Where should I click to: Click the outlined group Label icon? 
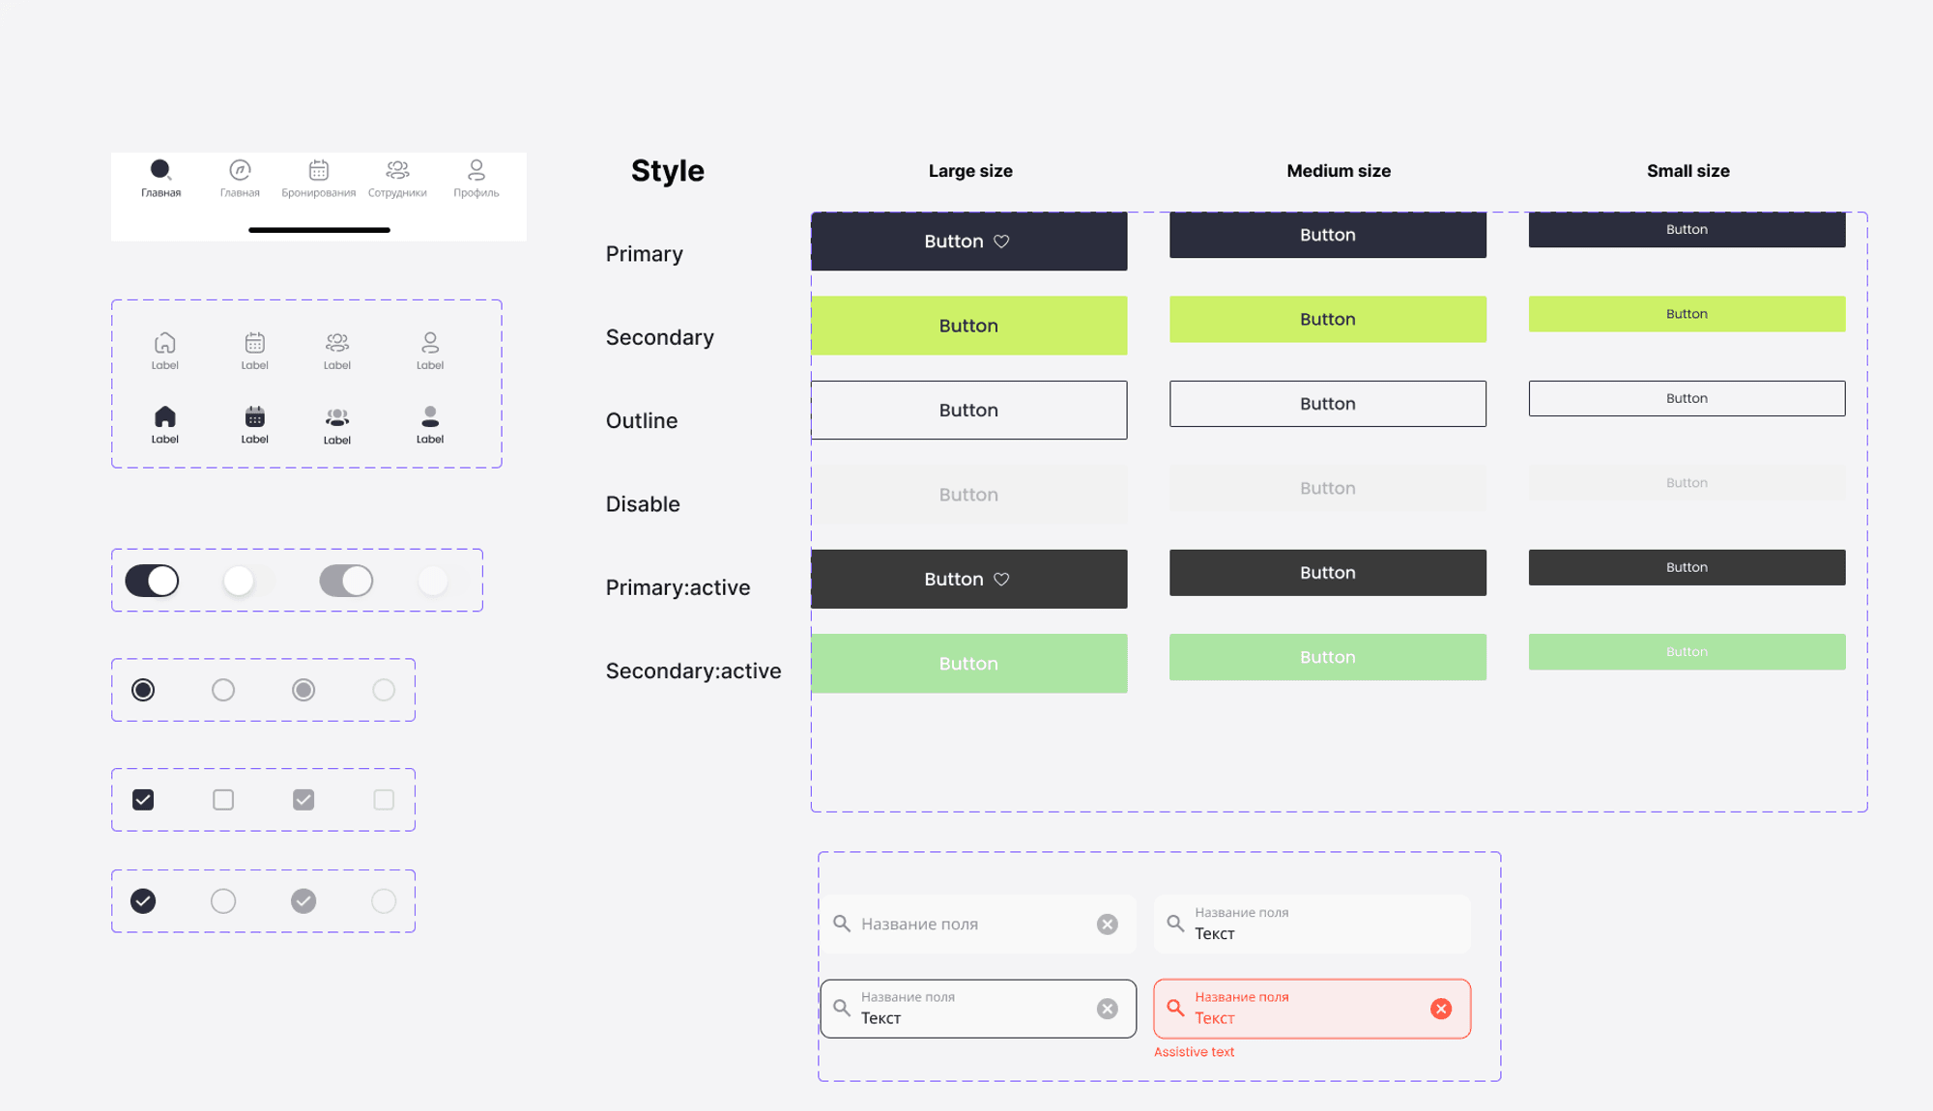337,343
